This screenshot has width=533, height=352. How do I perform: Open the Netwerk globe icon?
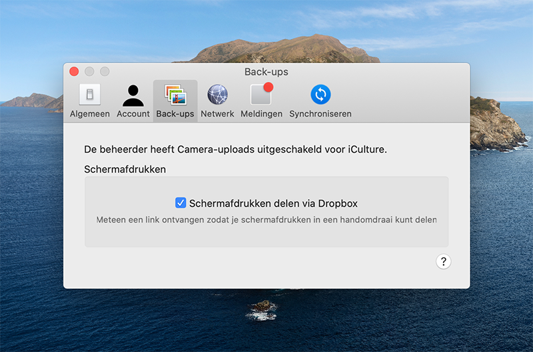click(x=218, y=94)
